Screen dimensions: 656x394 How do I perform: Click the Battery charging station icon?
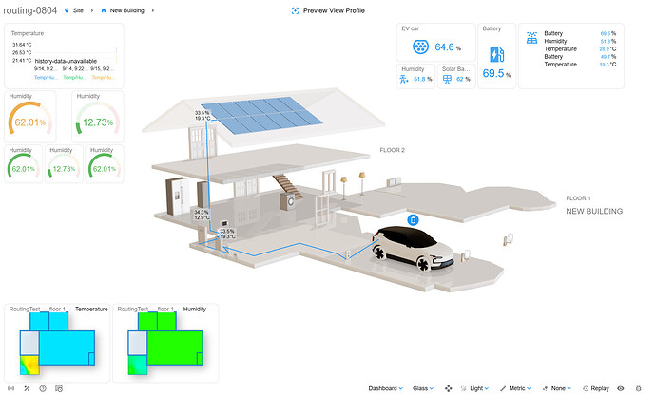(496, 54)
